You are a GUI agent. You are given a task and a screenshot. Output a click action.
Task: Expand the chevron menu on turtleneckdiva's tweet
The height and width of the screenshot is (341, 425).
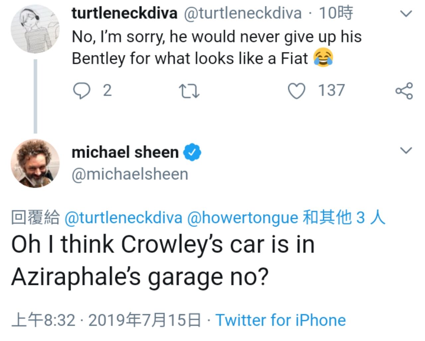406,14
